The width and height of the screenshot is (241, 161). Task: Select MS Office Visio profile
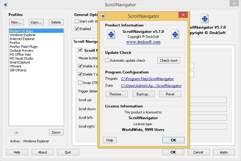click(36, 54)
